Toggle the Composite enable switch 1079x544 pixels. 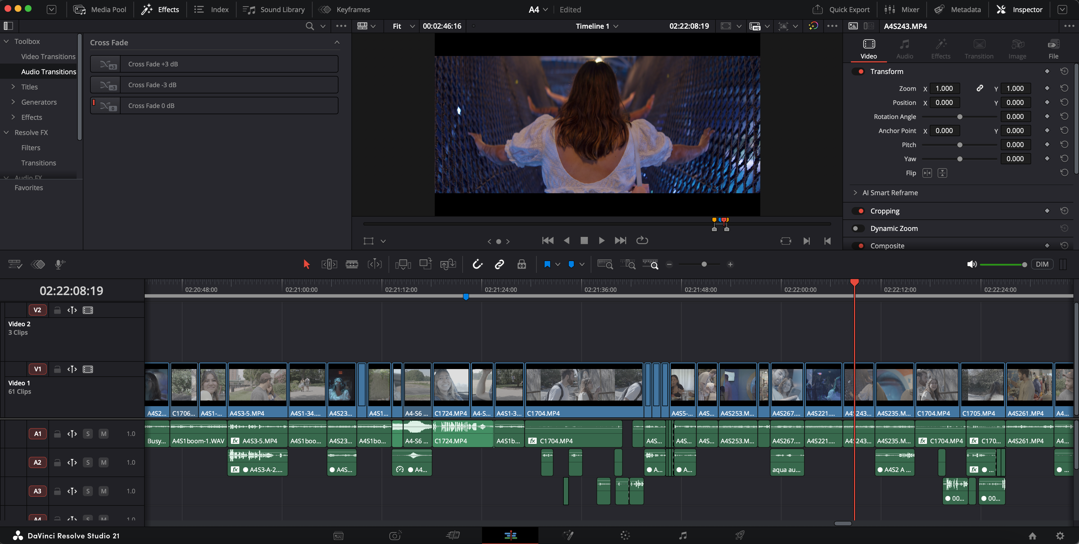point(859,246)
